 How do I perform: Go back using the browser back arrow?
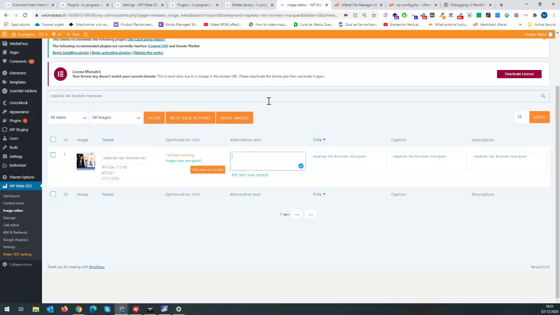pos(6,15)
